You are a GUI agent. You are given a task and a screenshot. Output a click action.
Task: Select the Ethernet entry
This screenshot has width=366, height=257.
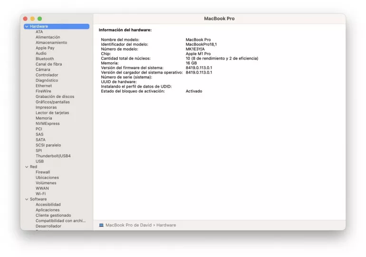point(44,86)
